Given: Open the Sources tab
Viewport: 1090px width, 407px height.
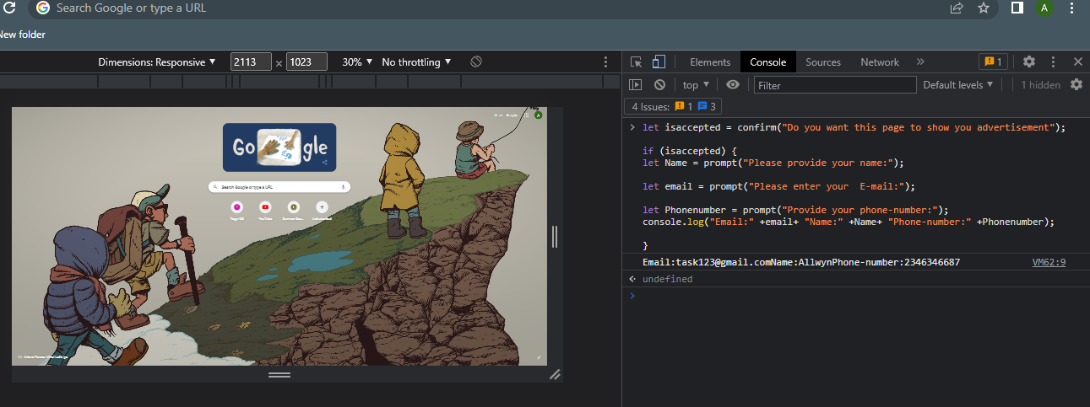Looking at the screenshot, I should (x=823, y=62).
